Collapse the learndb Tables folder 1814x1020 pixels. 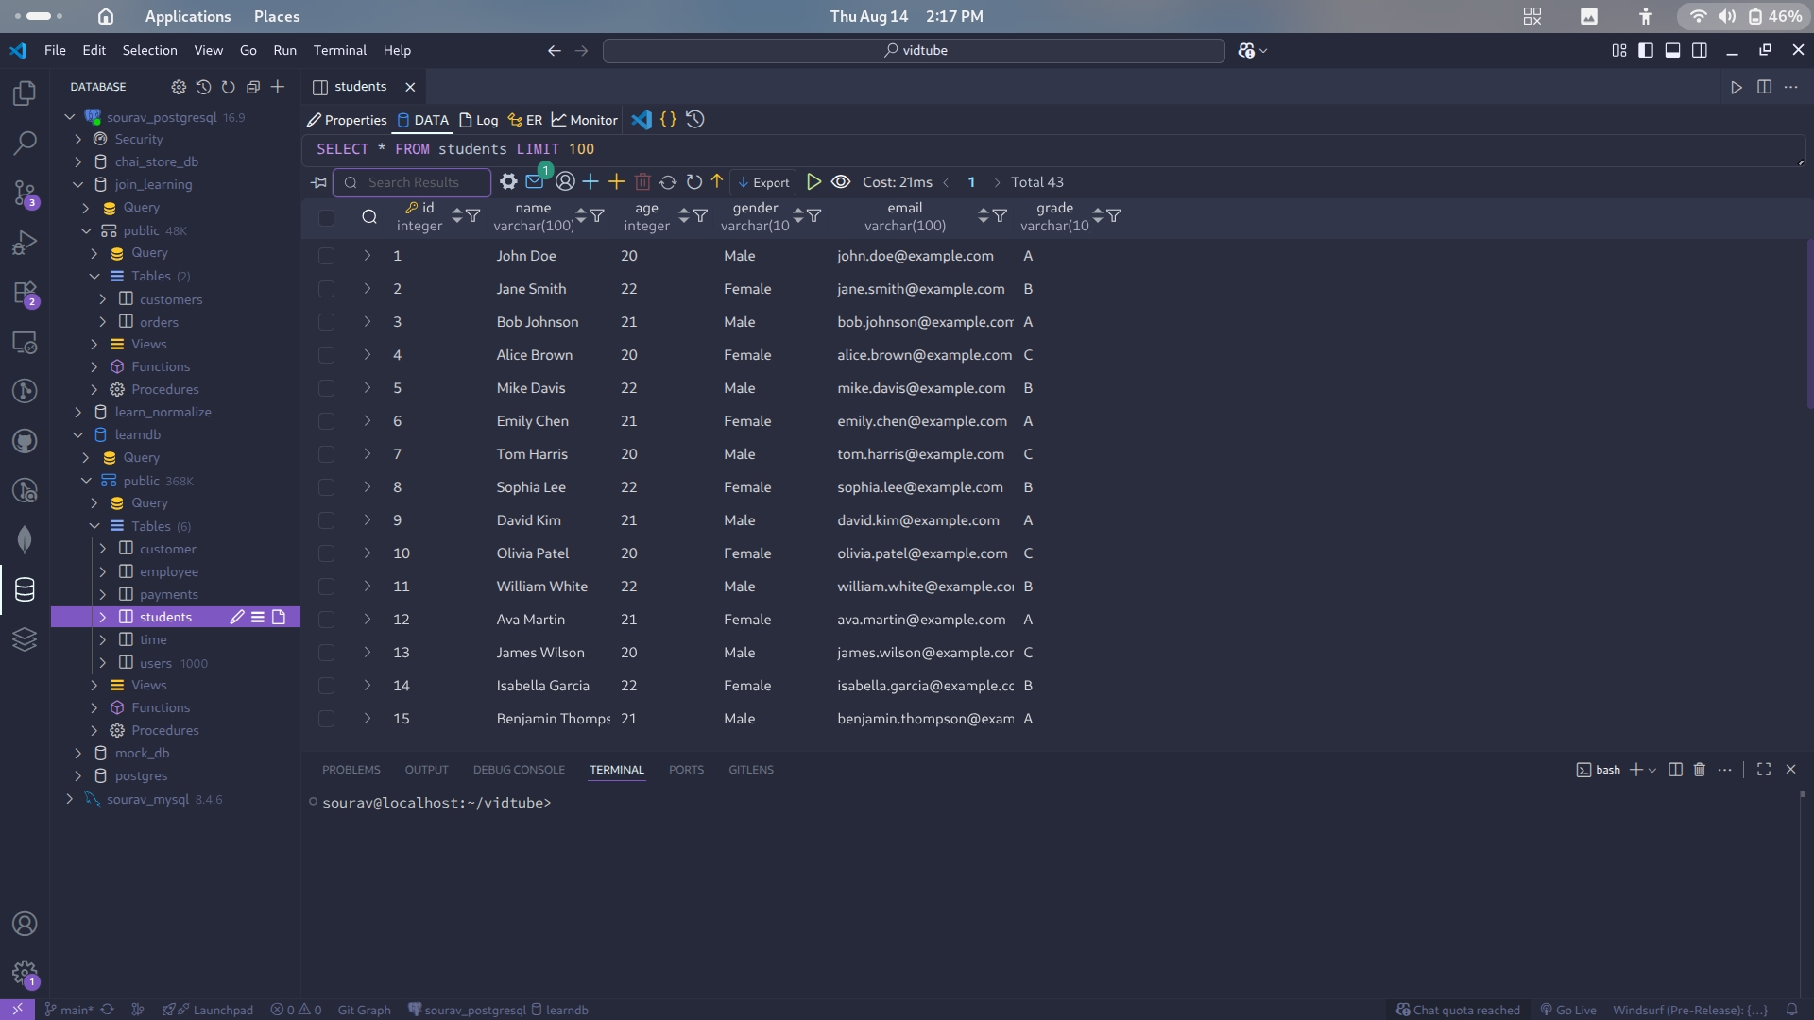(94, 526)
